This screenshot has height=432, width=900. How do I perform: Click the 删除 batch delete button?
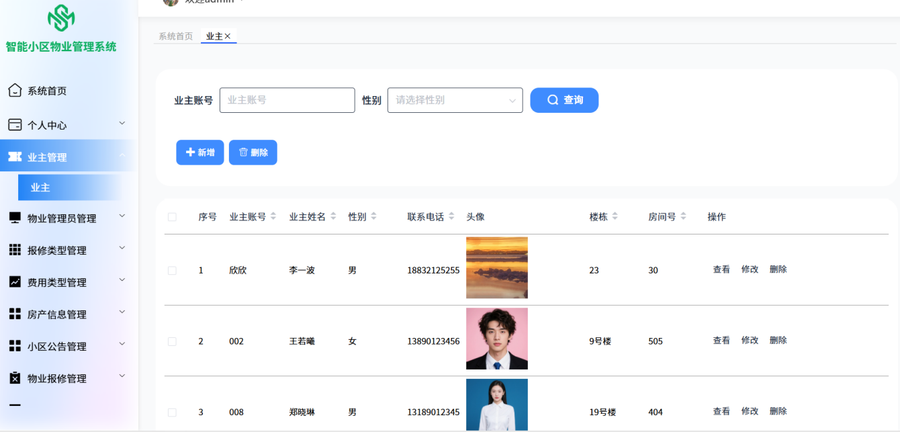pyautogui.click(x=253, y=153)
